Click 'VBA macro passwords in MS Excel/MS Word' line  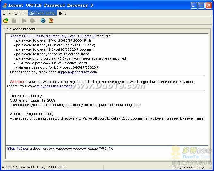click(51, 63)
